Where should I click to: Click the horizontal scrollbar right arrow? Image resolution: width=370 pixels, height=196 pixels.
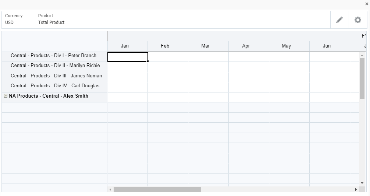click(x=356, y=189)
